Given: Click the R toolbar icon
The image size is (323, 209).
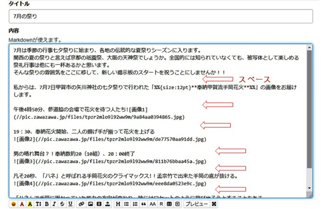Looking at the screenshot, I should point(161,204).
